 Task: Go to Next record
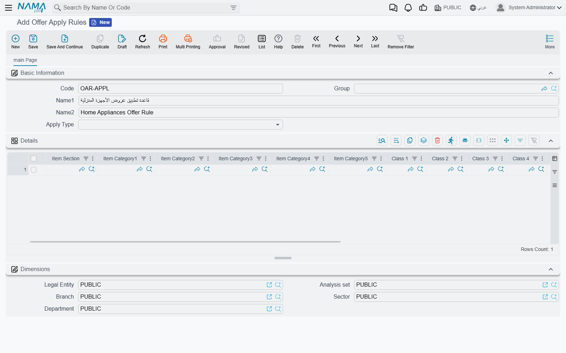pyautogui.click(x=358, y=41)
